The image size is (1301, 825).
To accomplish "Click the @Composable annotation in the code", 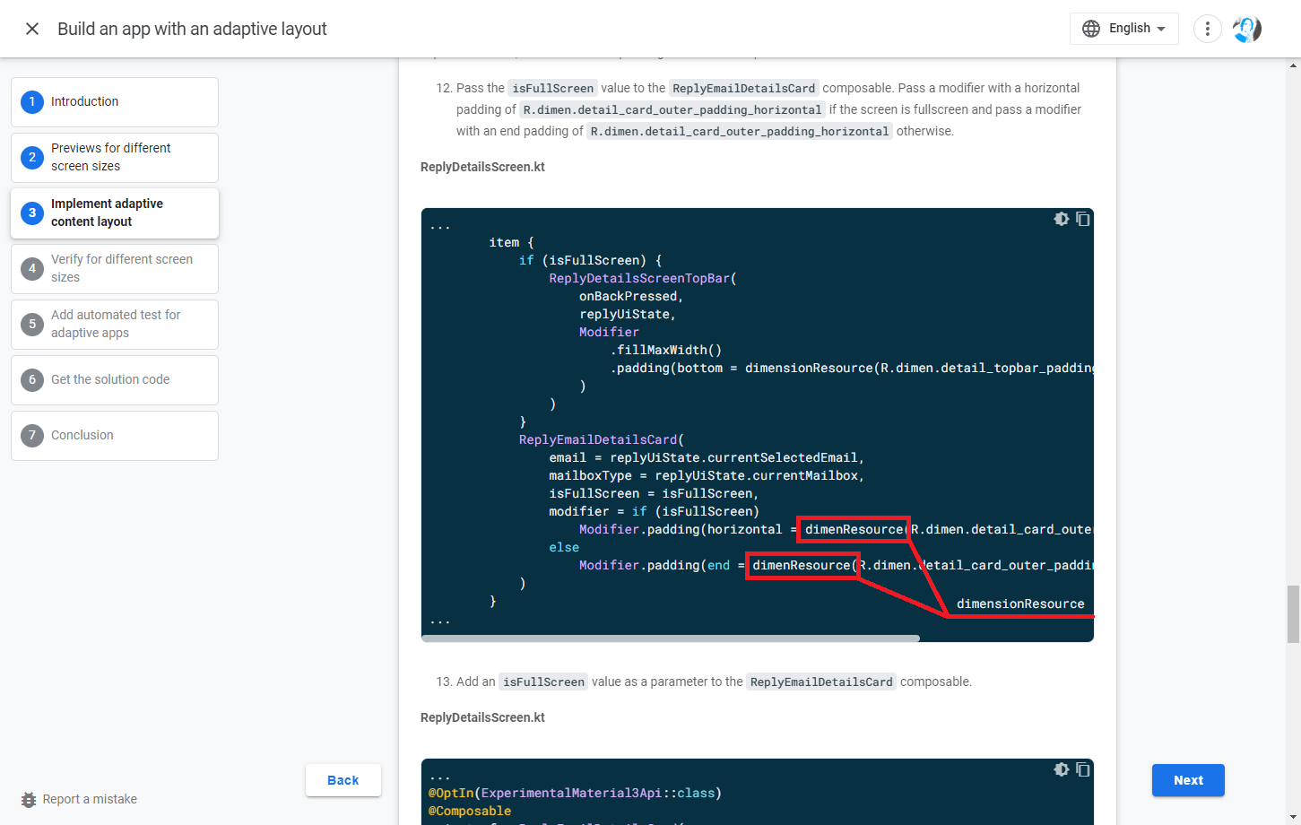I will click(470, 811).
